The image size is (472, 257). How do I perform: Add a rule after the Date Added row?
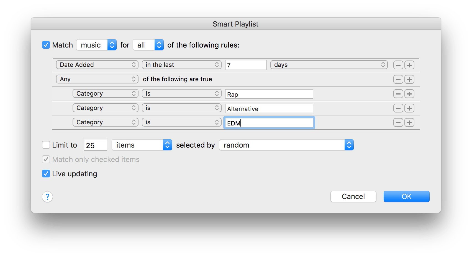[x=409, y=65]
